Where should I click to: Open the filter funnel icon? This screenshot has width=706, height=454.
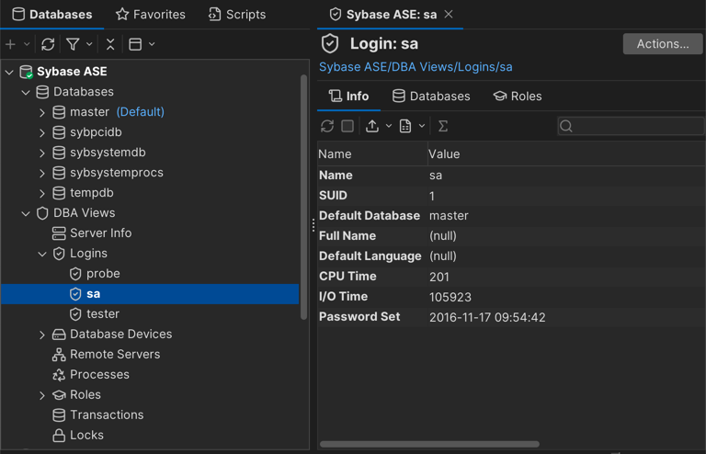click(73, 44)
